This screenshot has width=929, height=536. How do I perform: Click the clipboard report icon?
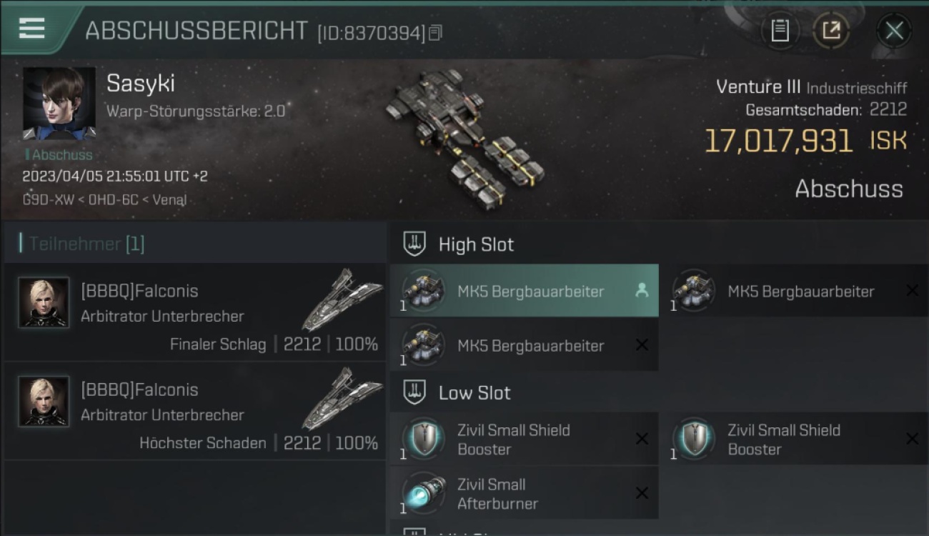tap(780, 31)
